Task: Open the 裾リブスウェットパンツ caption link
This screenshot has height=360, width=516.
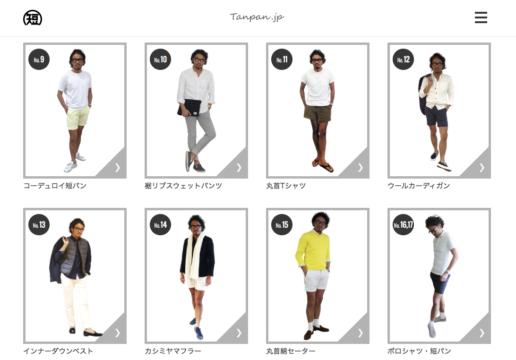Action: click(x=183, y=186)
